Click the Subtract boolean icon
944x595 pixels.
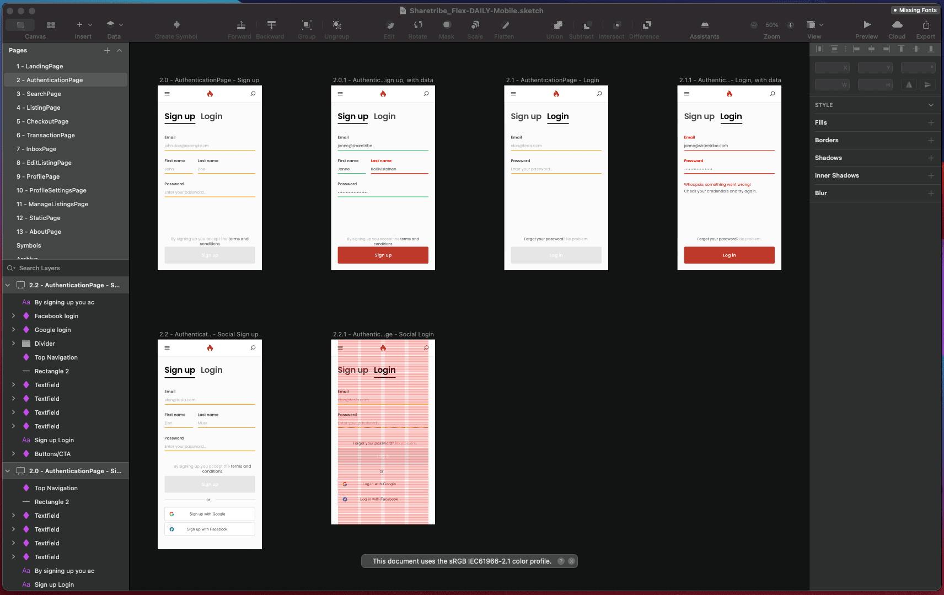click(x=581, y=26)
